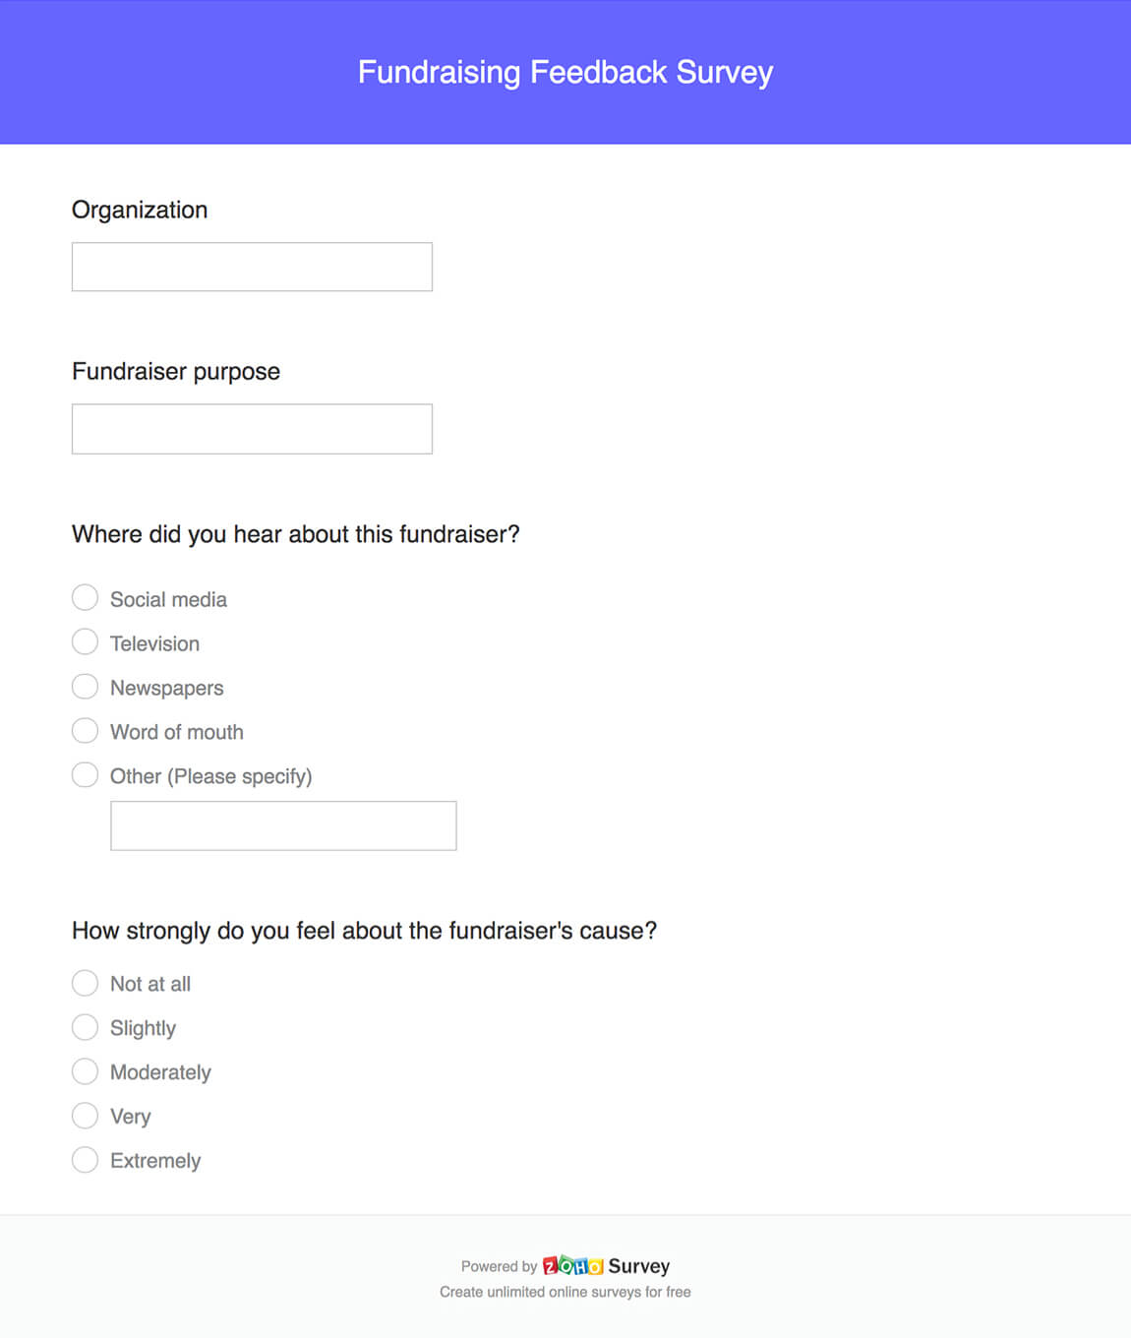
Task: Click the Organization text field
Action: click(251, 266)
